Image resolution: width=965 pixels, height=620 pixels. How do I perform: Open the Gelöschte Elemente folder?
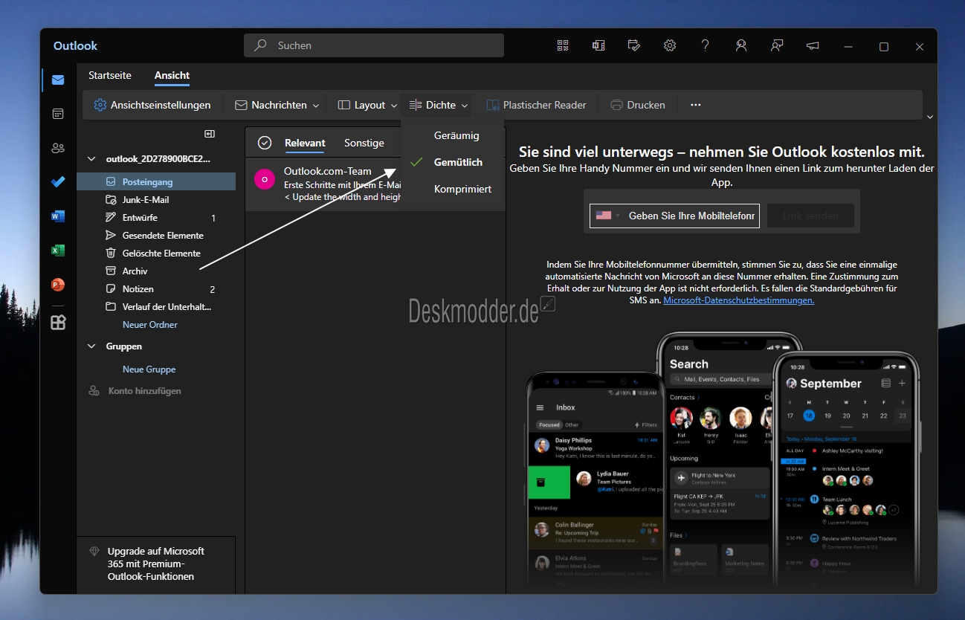pyautogui.click(x=156, y=253)
